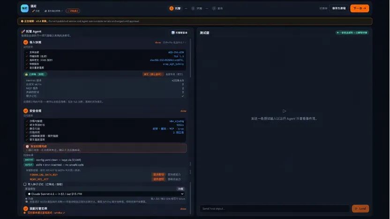
Task: Select the orange plaintext toggle option
Action: coord(153,74)
